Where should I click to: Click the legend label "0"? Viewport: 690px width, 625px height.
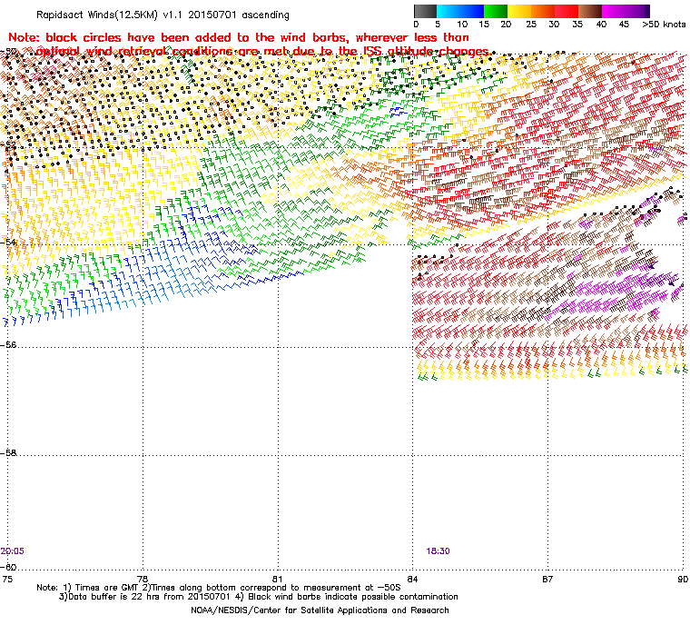click(417, 25)
